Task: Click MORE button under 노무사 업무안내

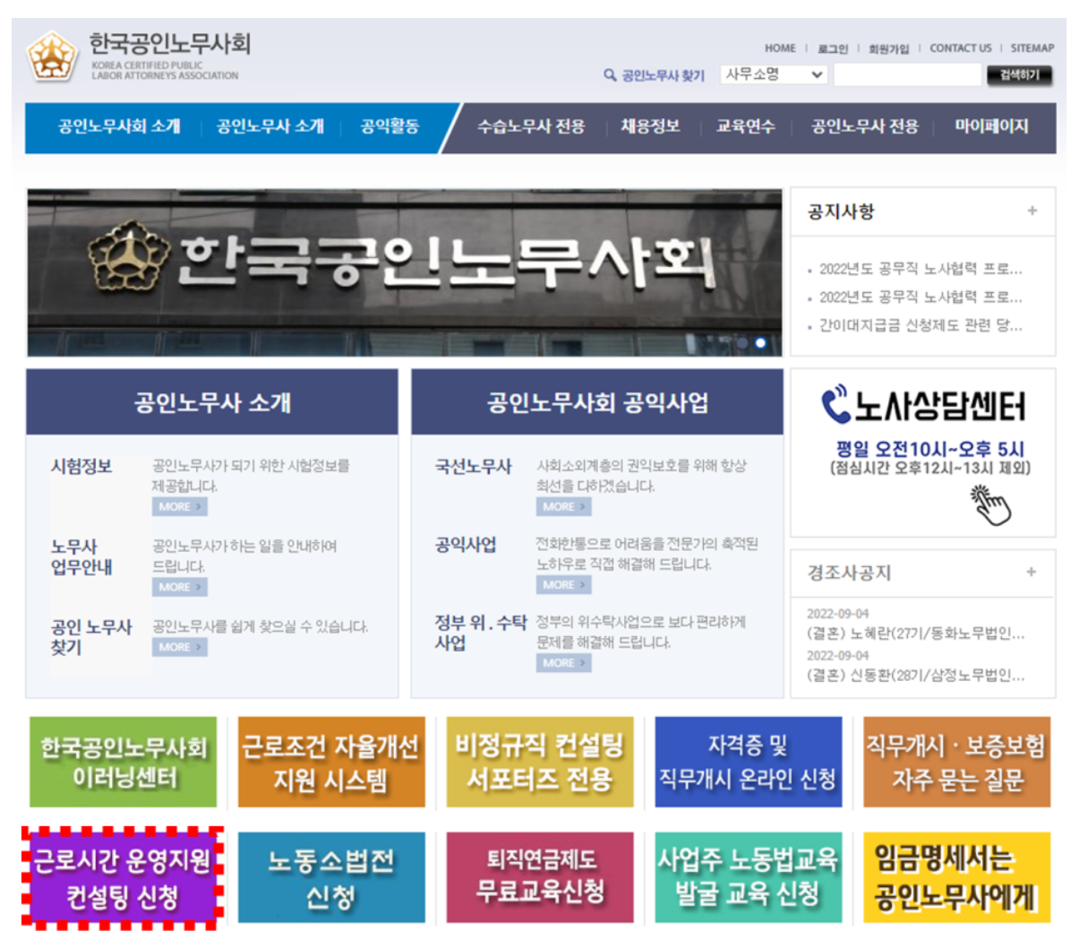Action: [180, 587]
